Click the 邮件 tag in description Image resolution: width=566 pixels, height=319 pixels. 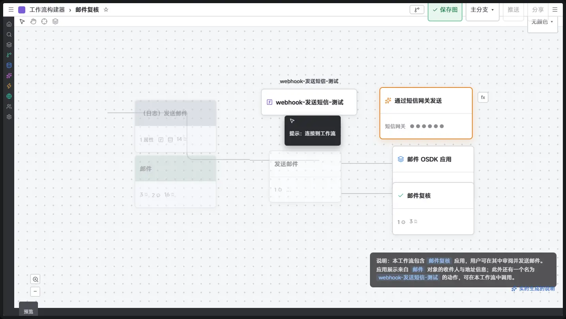click(x=418, y=269)
